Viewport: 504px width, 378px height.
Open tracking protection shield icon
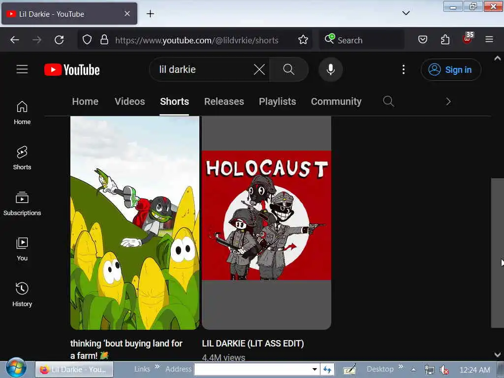pyautogui.click(x=87, y=40)
